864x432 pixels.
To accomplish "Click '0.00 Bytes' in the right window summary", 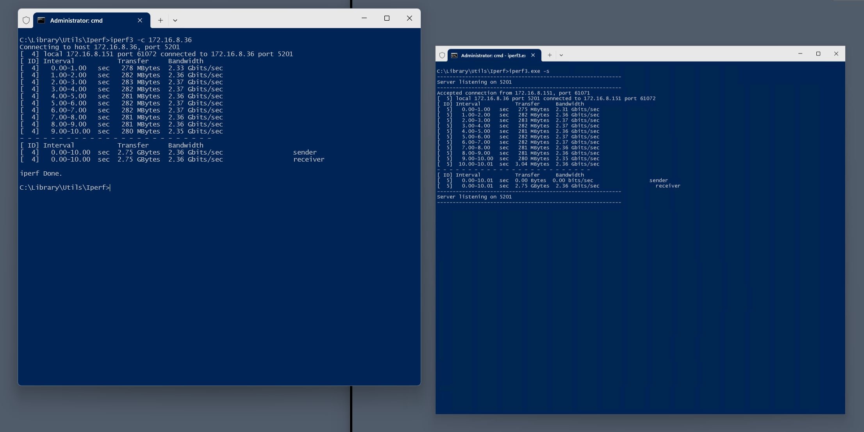I will [x=530, y=180].
